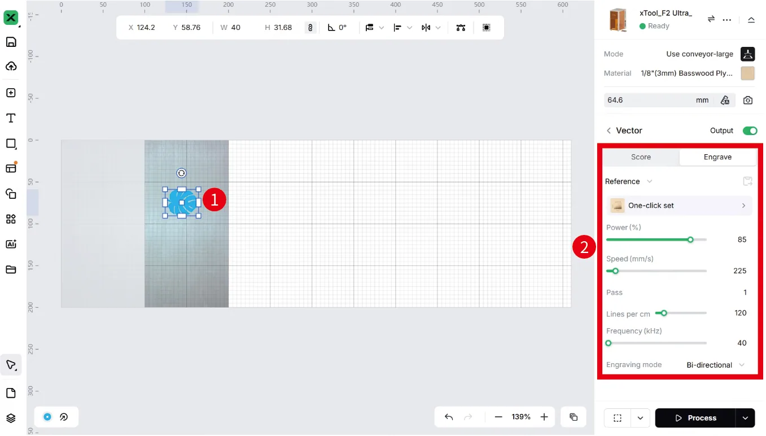Turn off the Output toggle
This screenshot has width=766, height=436.
click(x=750, y=130)
